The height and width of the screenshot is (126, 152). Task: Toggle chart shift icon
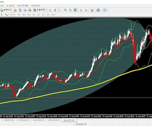click(86, 10)
